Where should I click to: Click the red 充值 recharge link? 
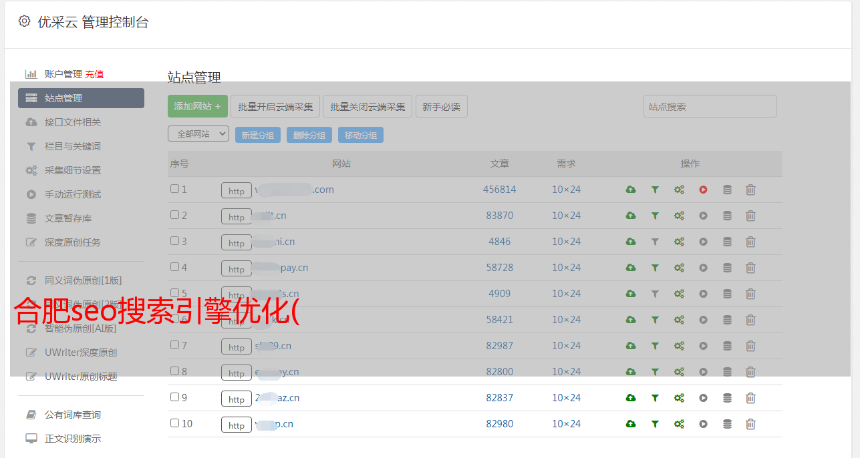click(94, 74)
